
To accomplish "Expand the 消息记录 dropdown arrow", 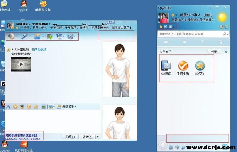I will point(75,107).
